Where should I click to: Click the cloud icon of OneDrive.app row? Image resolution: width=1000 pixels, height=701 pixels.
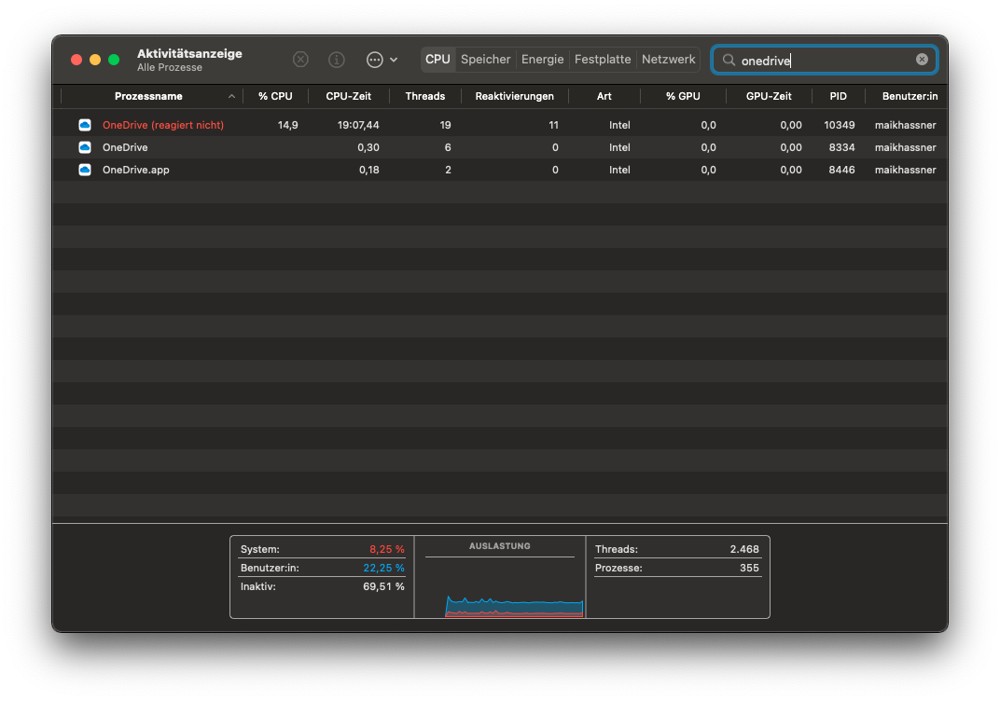tap(85, 170)
